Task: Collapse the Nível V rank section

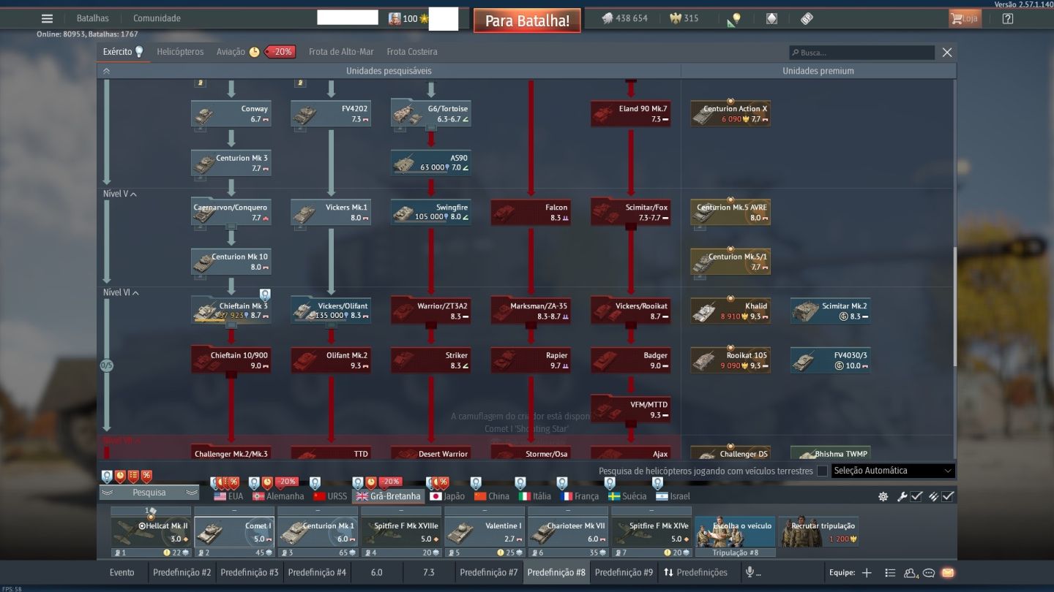Action: (x=121, y=194)
